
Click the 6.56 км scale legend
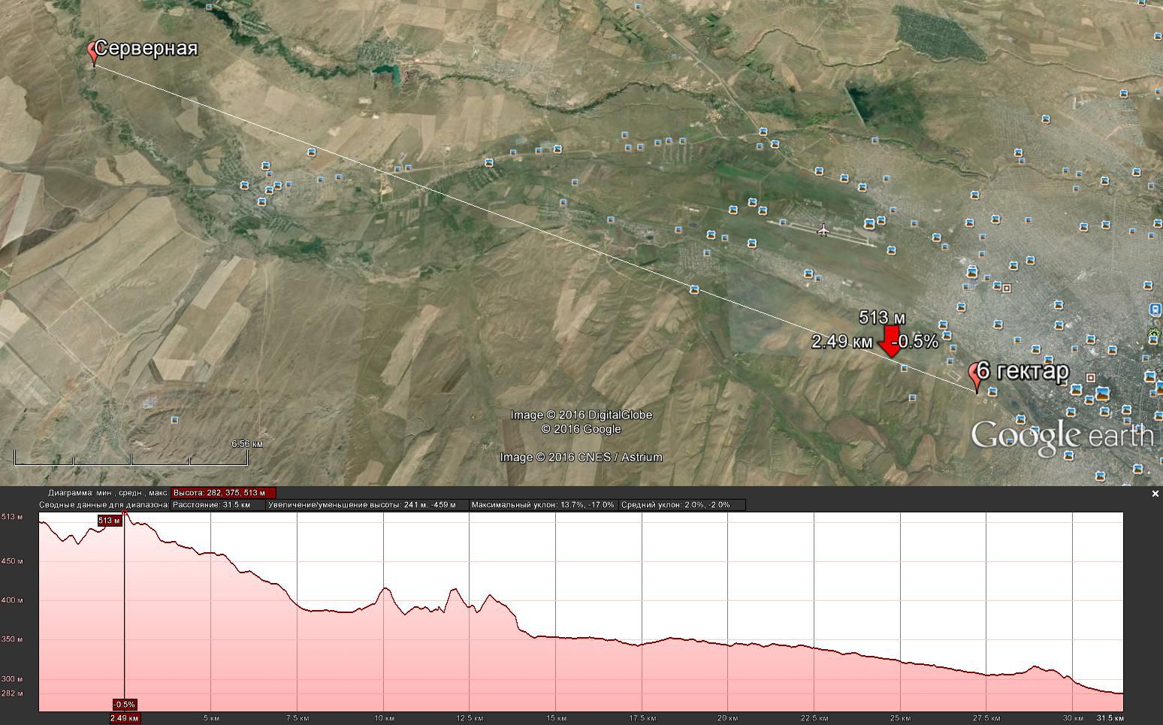point(247,444)
